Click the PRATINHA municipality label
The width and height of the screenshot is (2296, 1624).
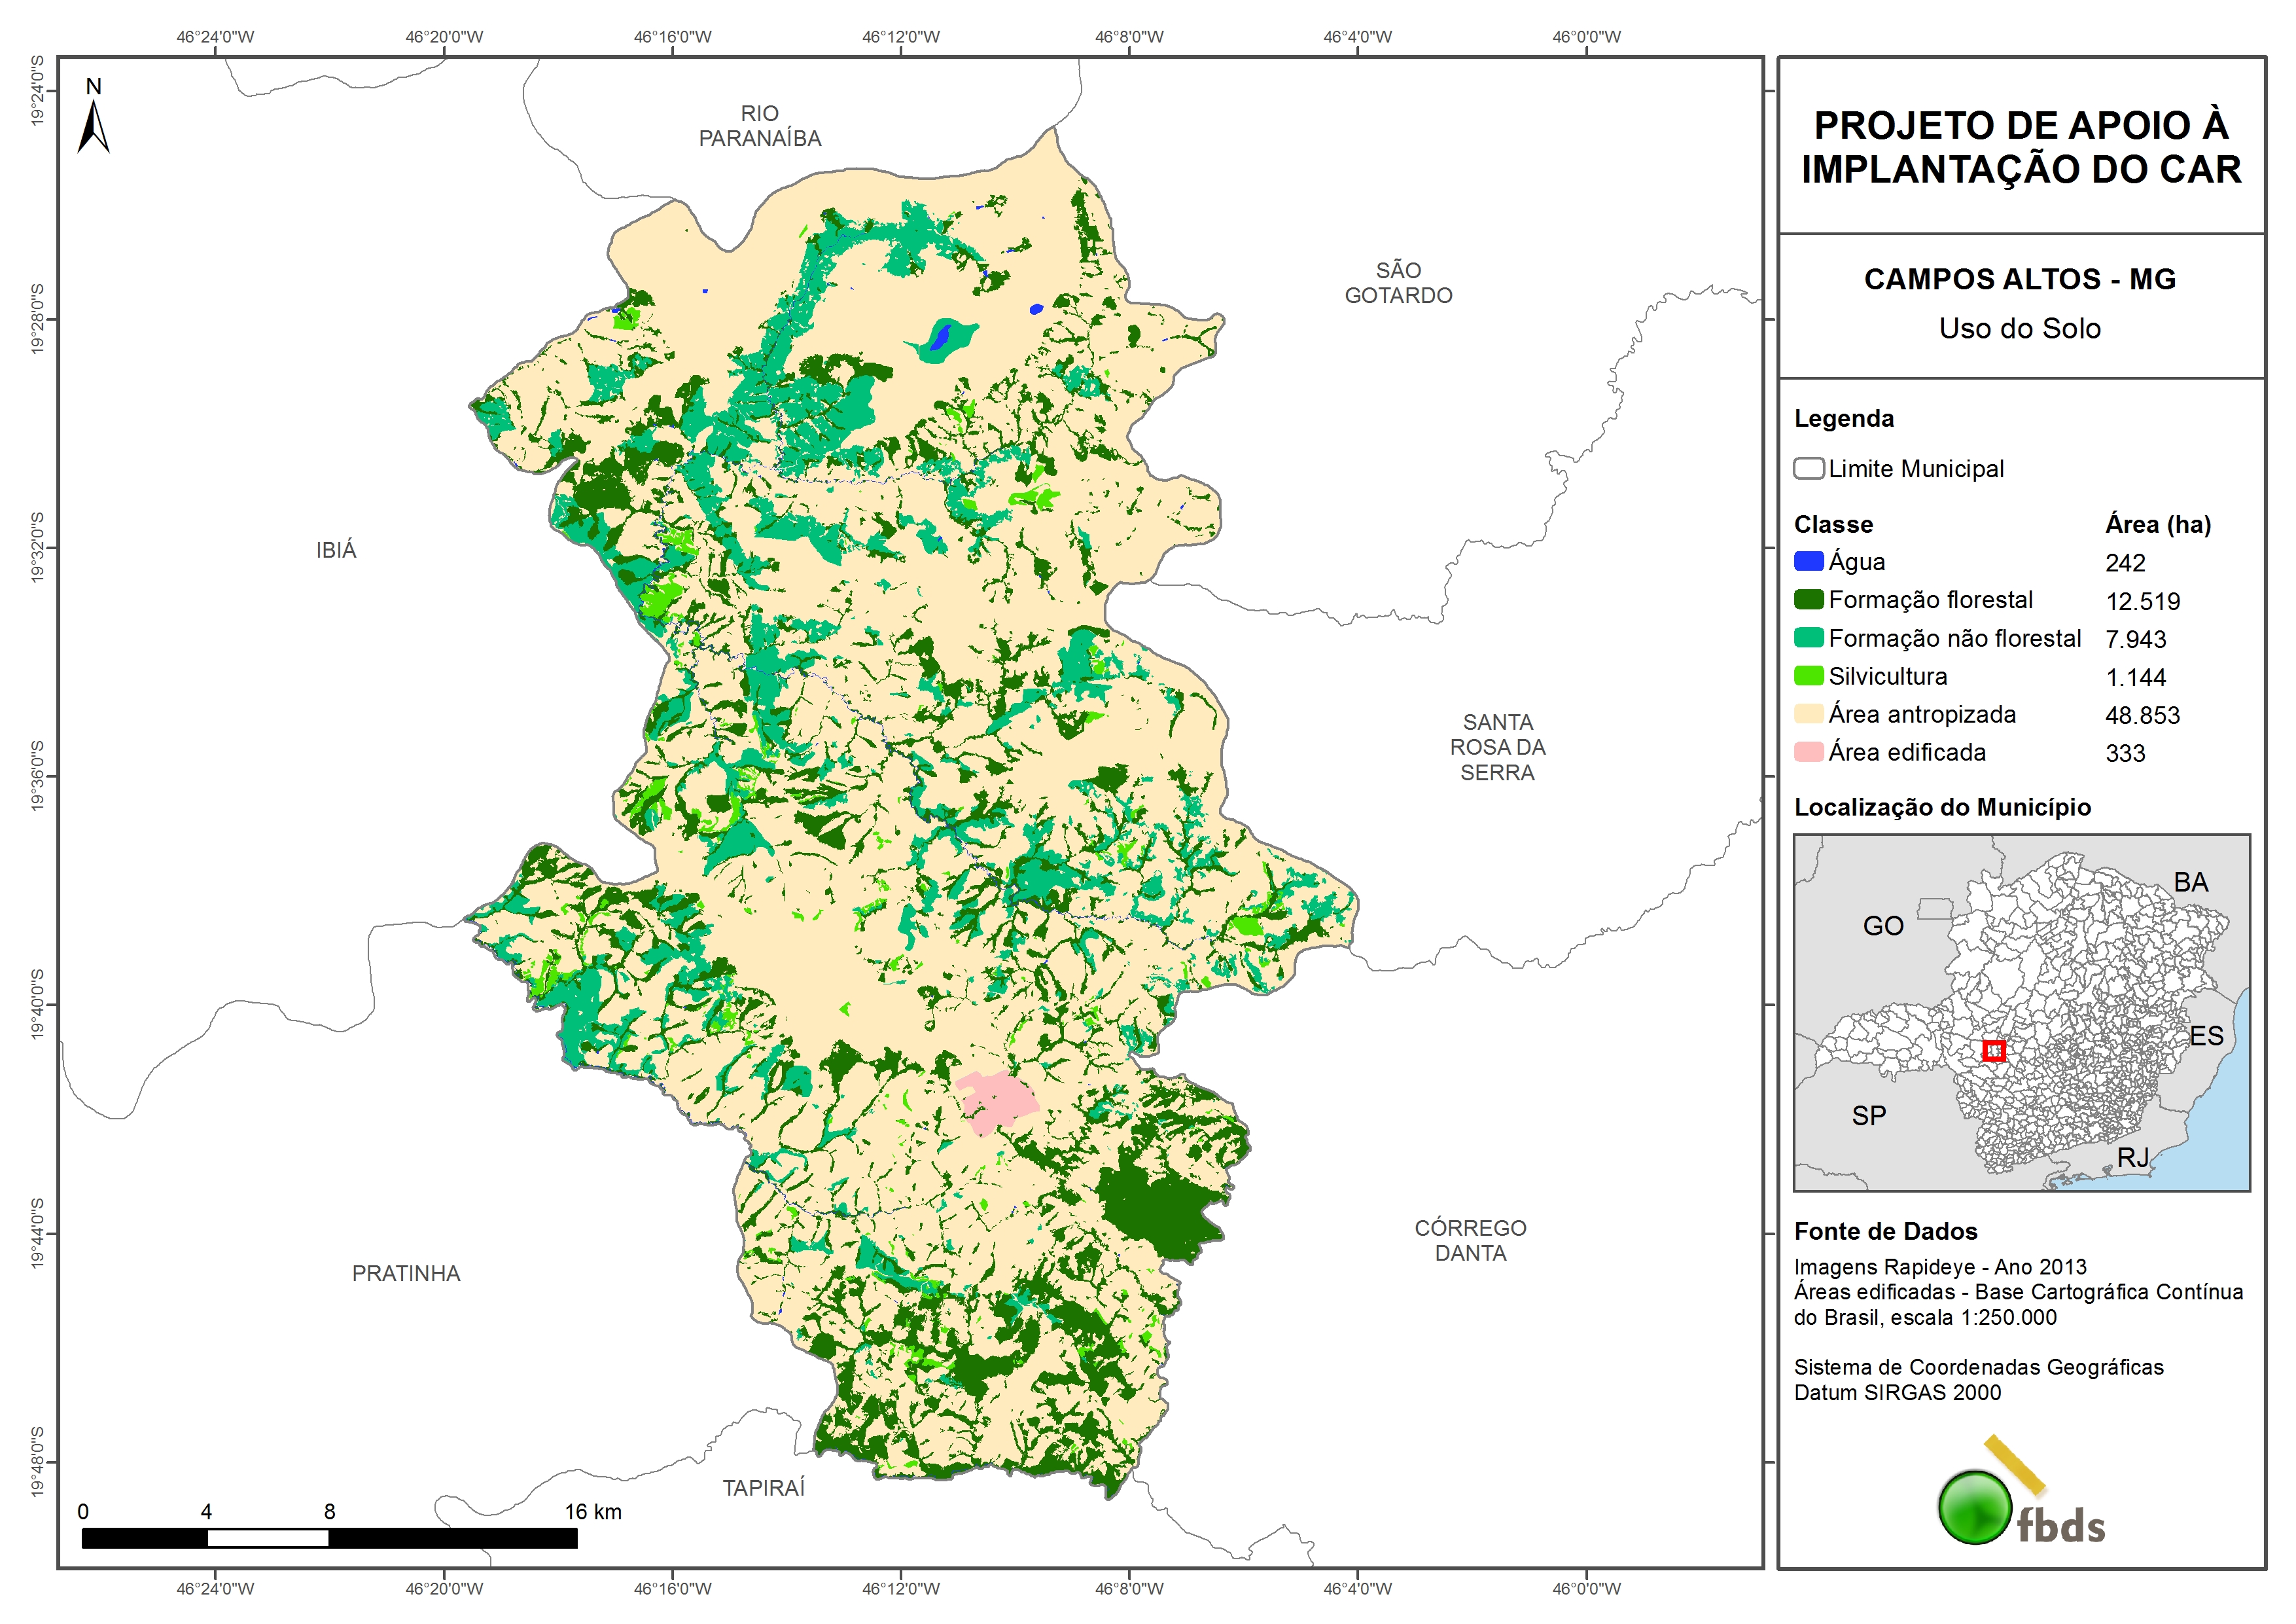tap(406, 1272)
